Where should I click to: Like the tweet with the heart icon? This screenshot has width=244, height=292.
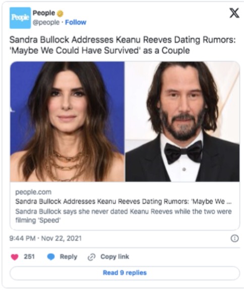15,257
